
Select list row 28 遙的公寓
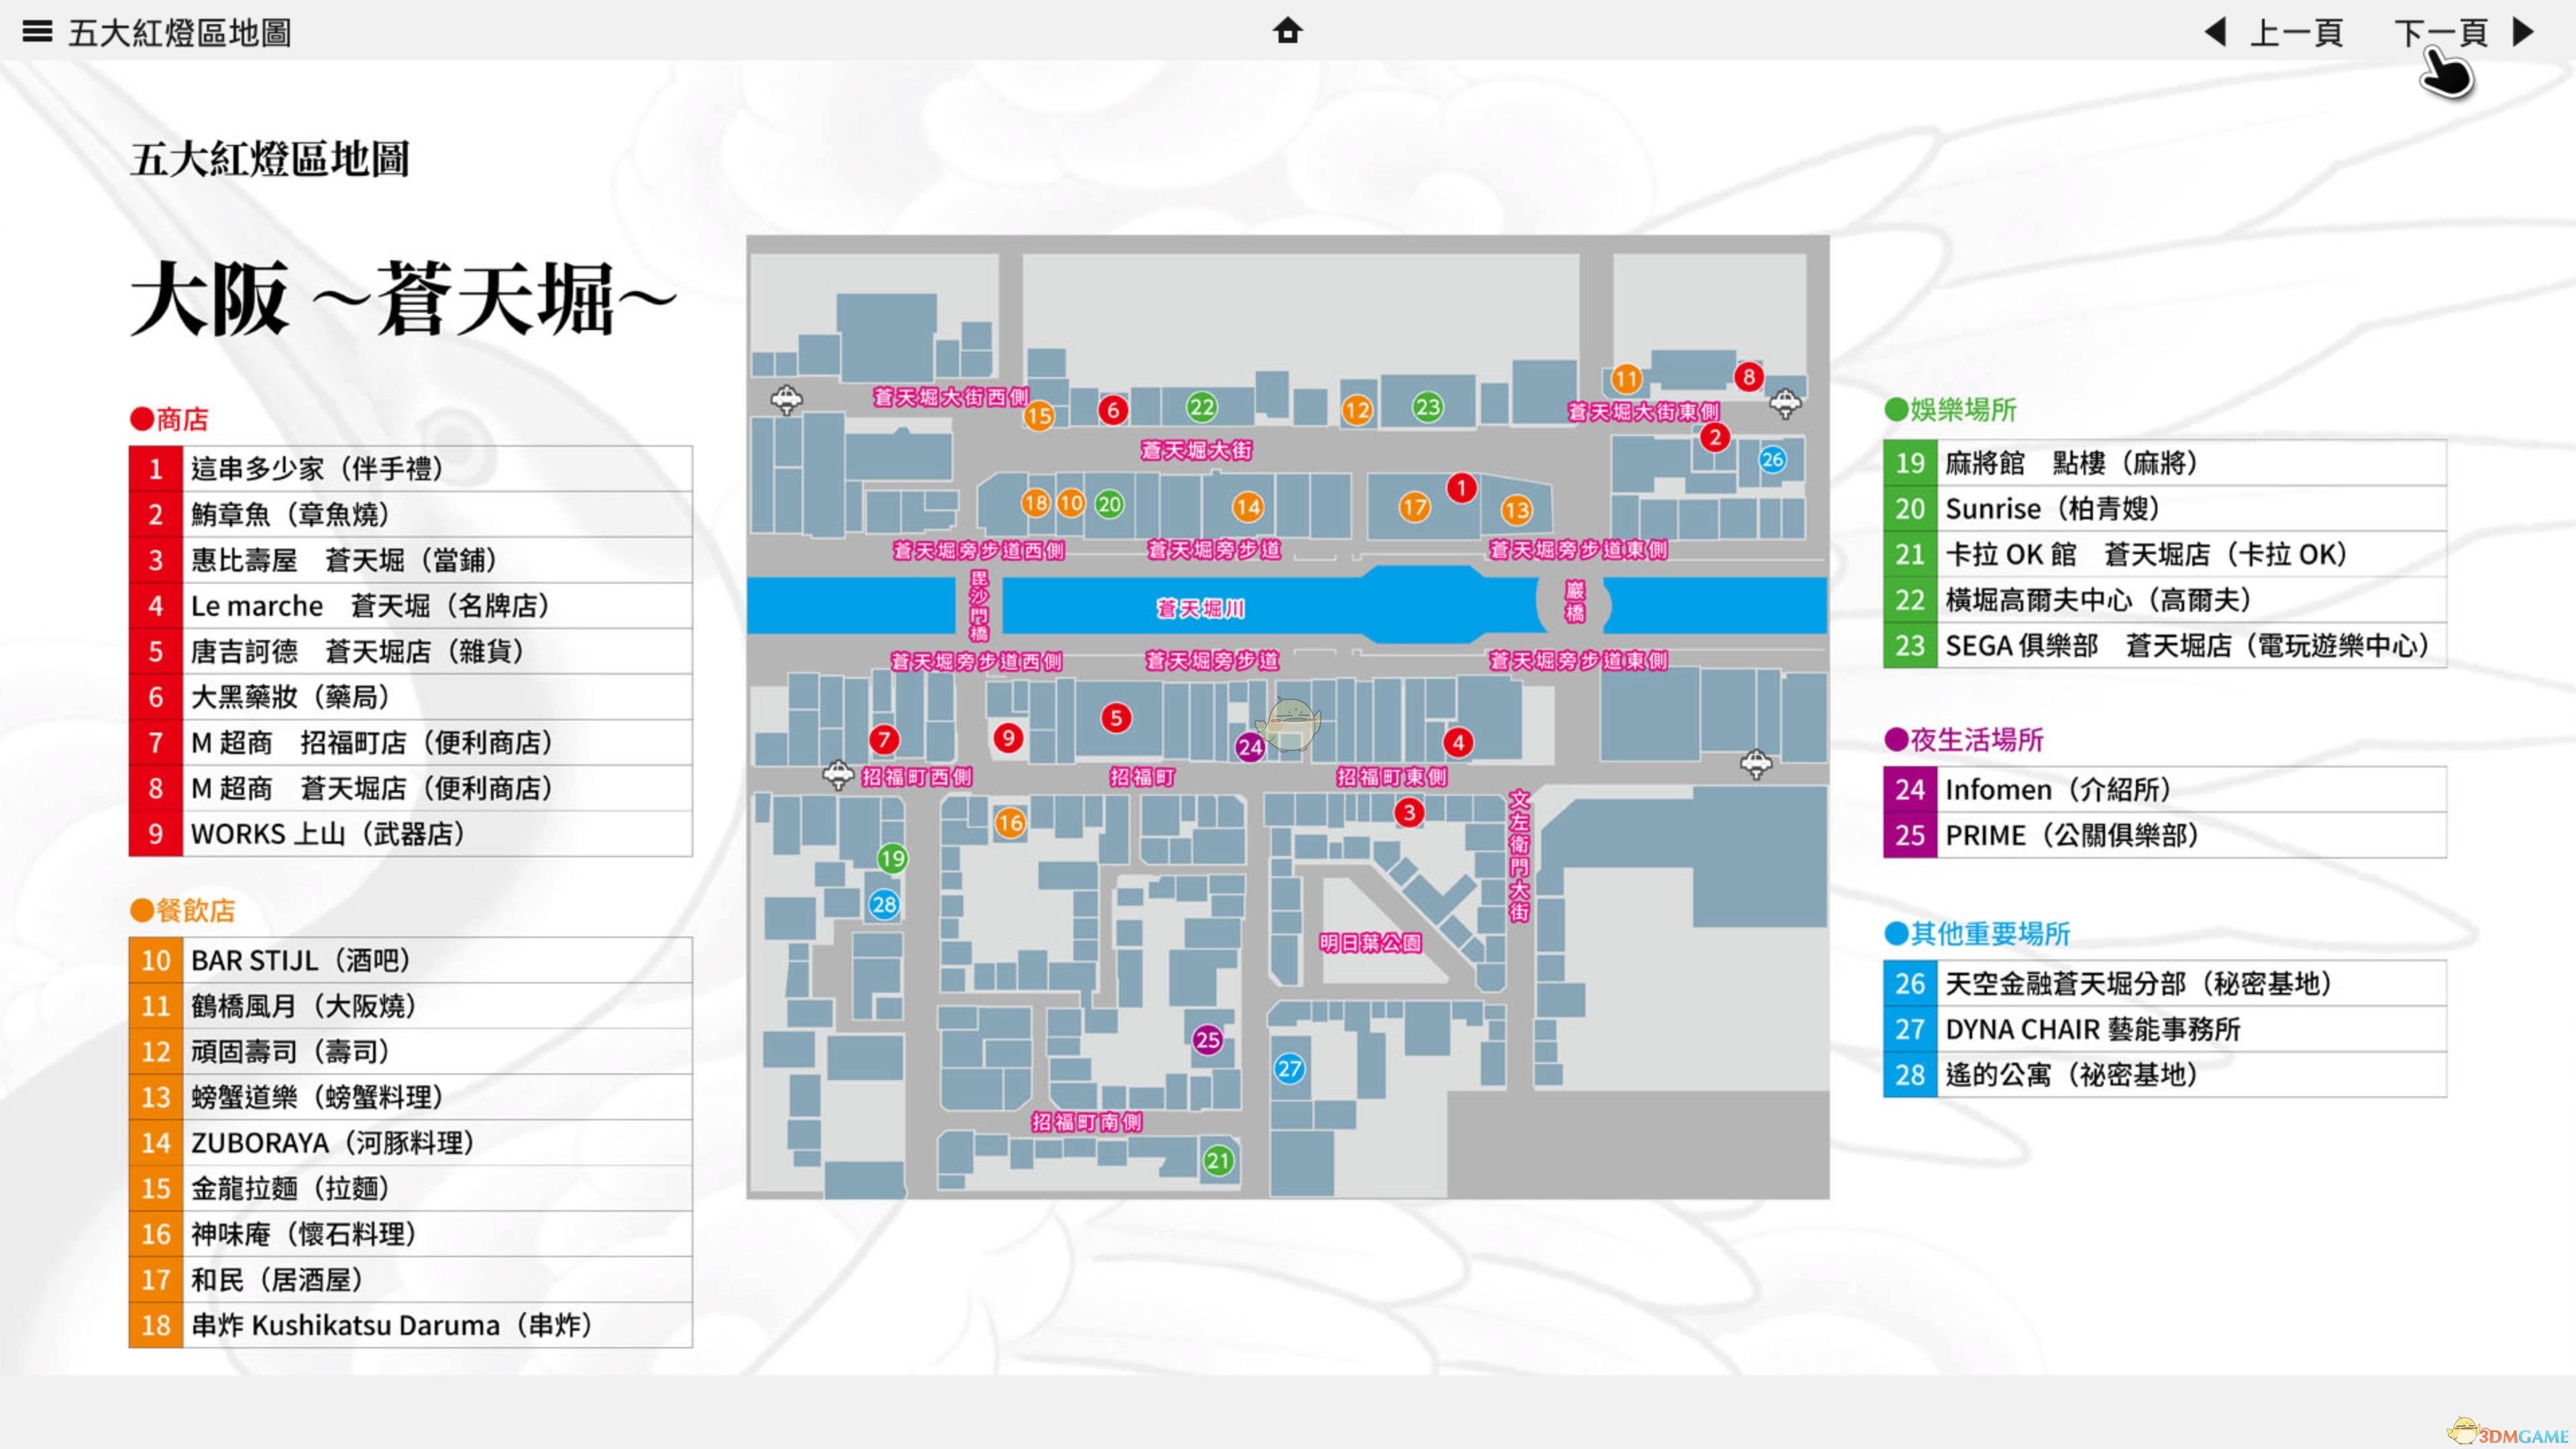(2165, 1075)
